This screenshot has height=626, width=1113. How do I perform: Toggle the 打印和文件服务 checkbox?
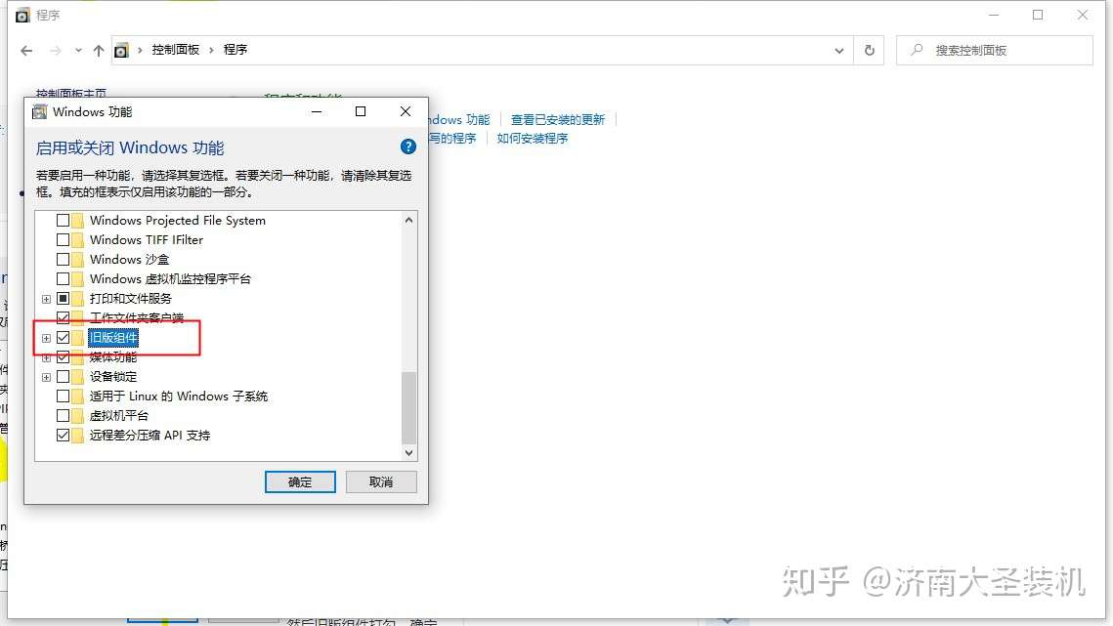64,299
